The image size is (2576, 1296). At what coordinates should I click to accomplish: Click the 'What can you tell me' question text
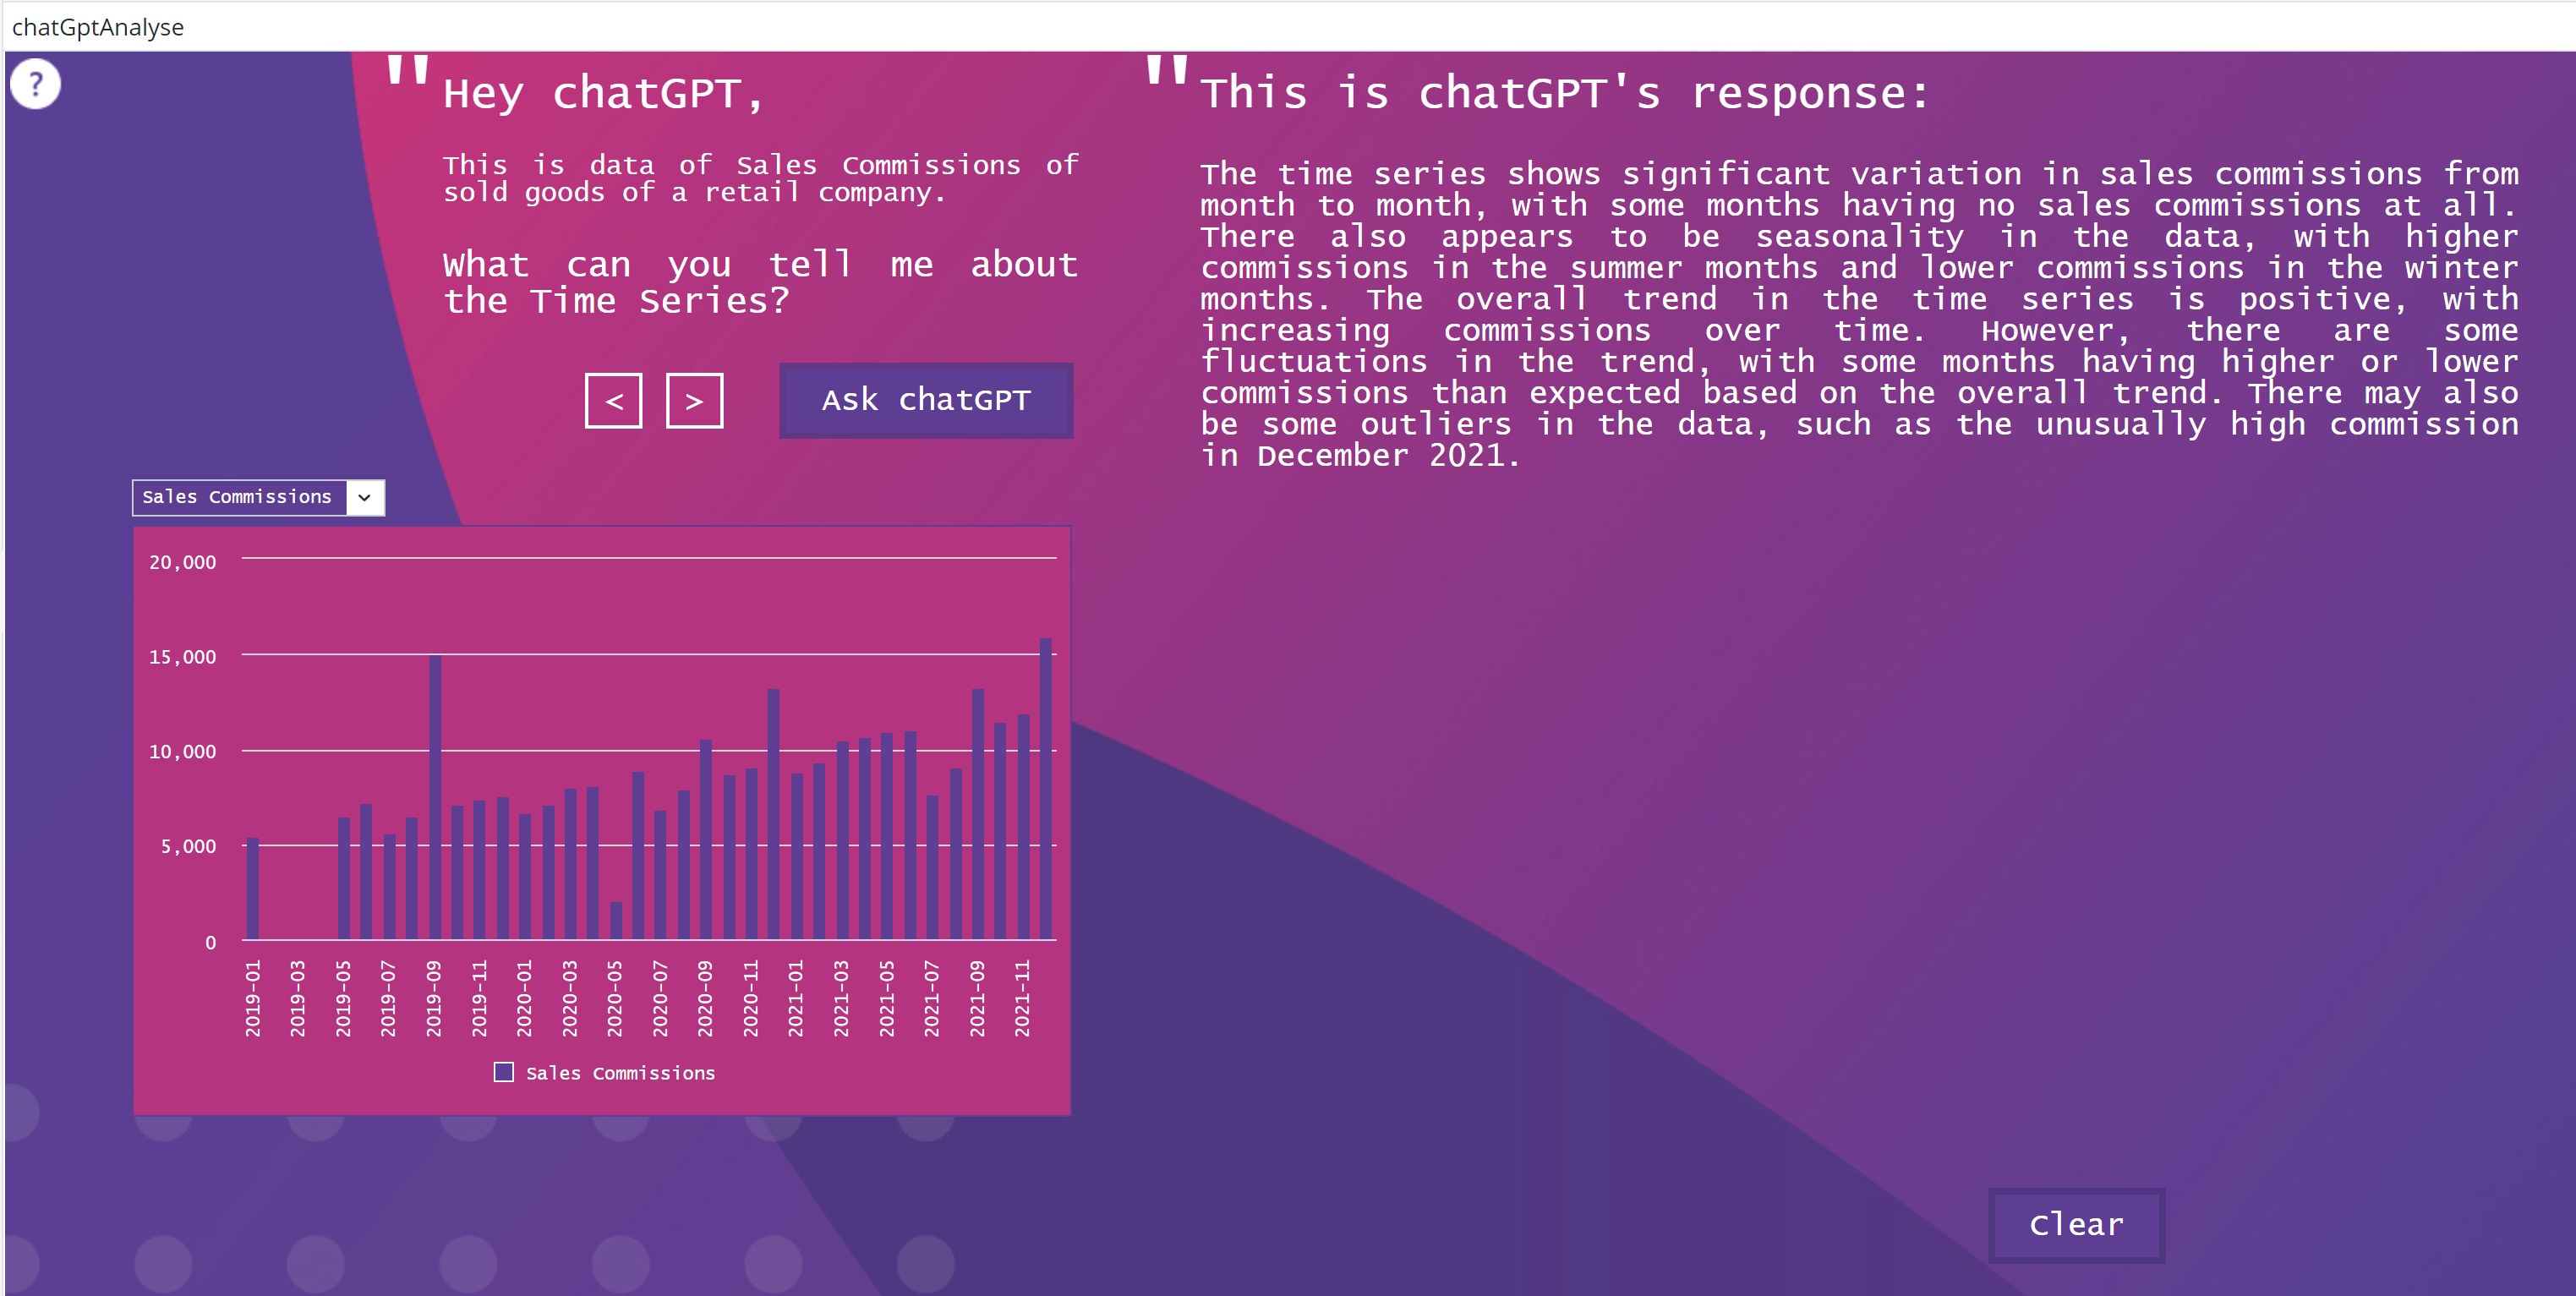(760, 282)
